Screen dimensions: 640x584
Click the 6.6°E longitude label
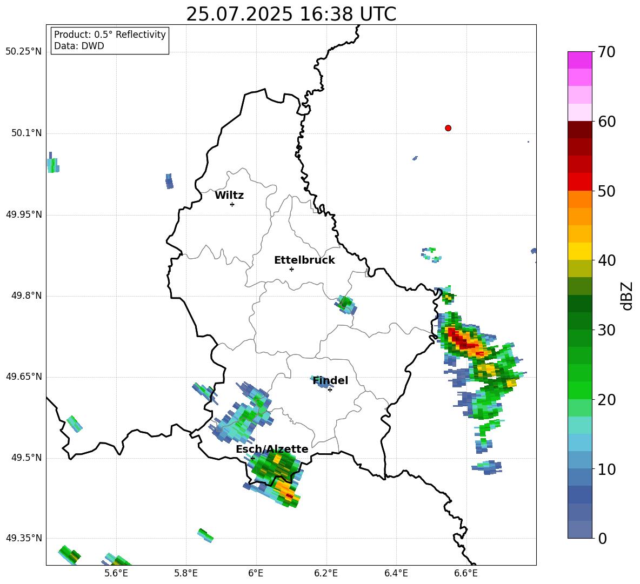click(x=466, y=573)
